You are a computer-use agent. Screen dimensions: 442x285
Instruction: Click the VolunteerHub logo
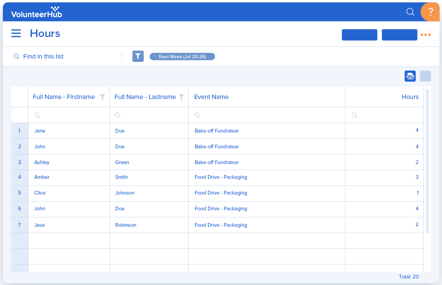(36, 12)
